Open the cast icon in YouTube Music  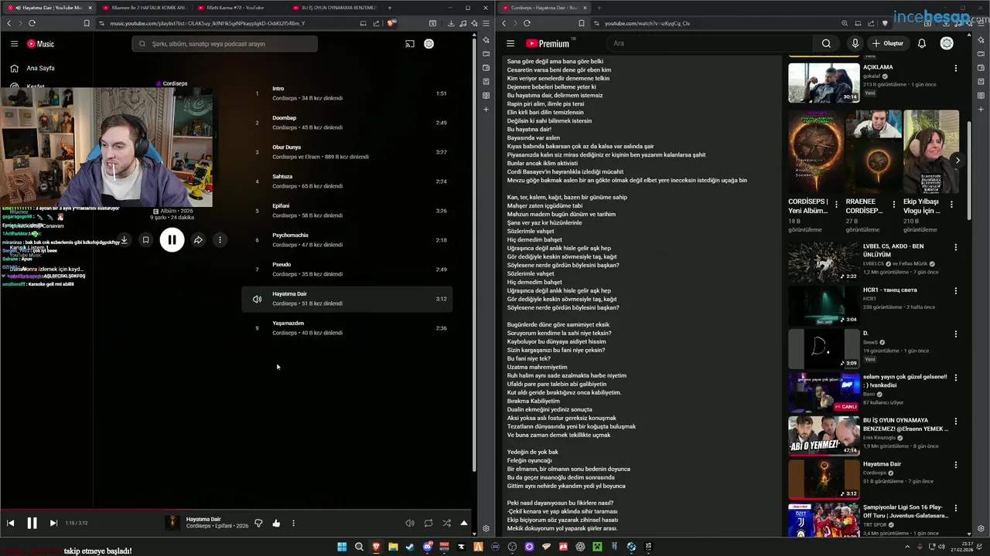(x=410, y=44)
